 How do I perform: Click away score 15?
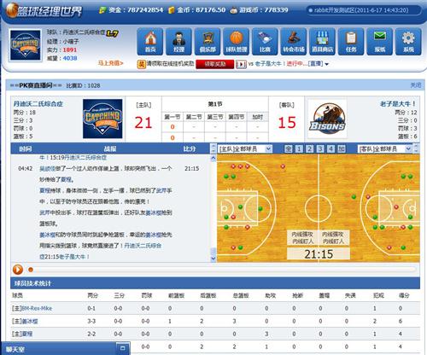coord(287,123)
